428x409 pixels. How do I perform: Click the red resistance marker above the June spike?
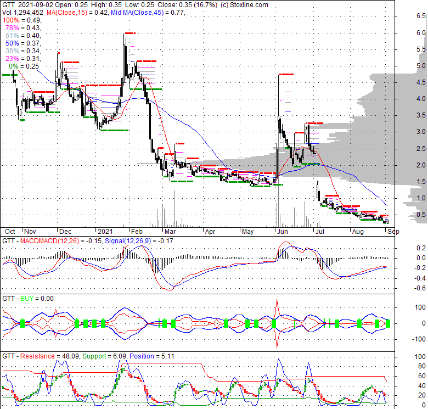(x=286, y=74)
